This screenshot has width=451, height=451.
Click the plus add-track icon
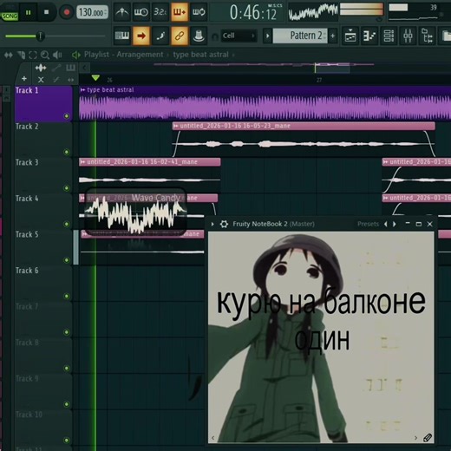(x=24, y=79)
